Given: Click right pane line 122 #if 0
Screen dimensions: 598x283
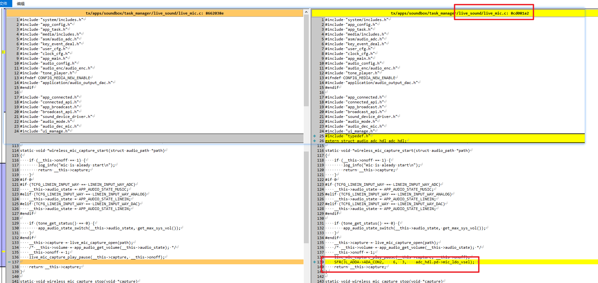Looking at the screenshot, I should tap(331, 180).
